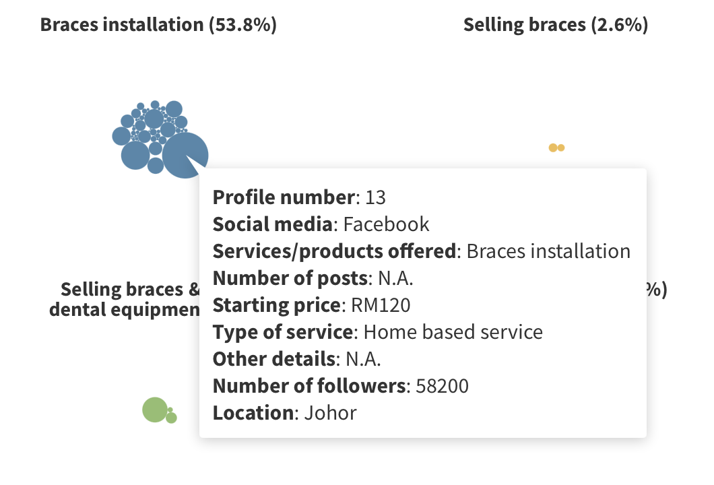
Task: Click the Type of service tooltip line
Action: click(377, 332)
